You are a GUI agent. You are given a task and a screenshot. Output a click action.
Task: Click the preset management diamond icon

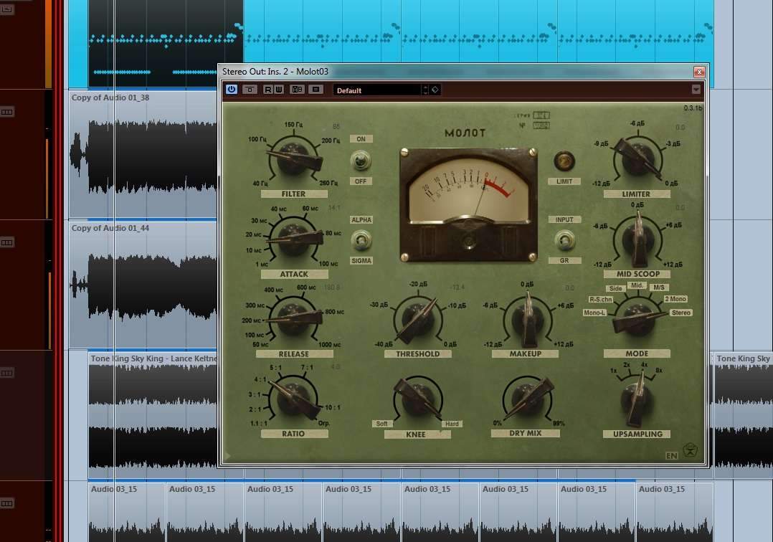pos(435,90)
